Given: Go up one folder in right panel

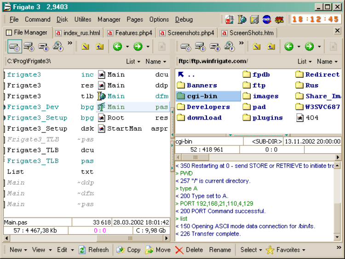Looking at the screenshot, I should tap(271, 46).
